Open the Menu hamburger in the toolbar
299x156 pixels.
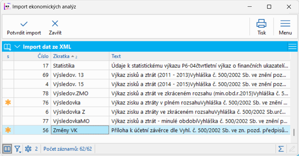click(x=285, y=24)
